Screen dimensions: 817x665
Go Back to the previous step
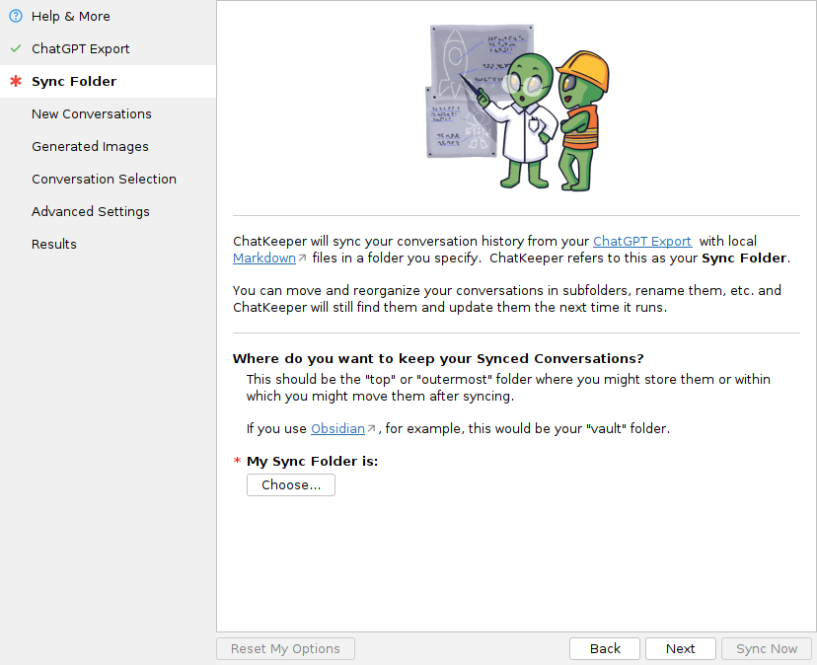pos(605,648)
